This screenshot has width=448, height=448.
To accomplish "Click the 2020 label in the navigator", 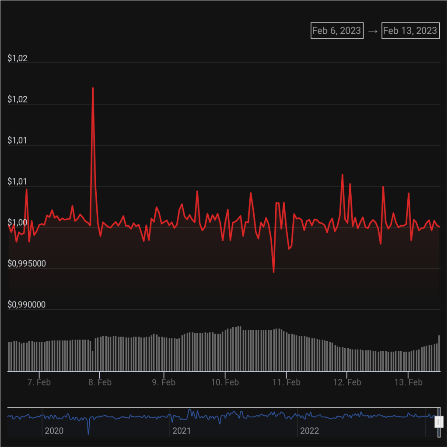I will click(54, 431).
